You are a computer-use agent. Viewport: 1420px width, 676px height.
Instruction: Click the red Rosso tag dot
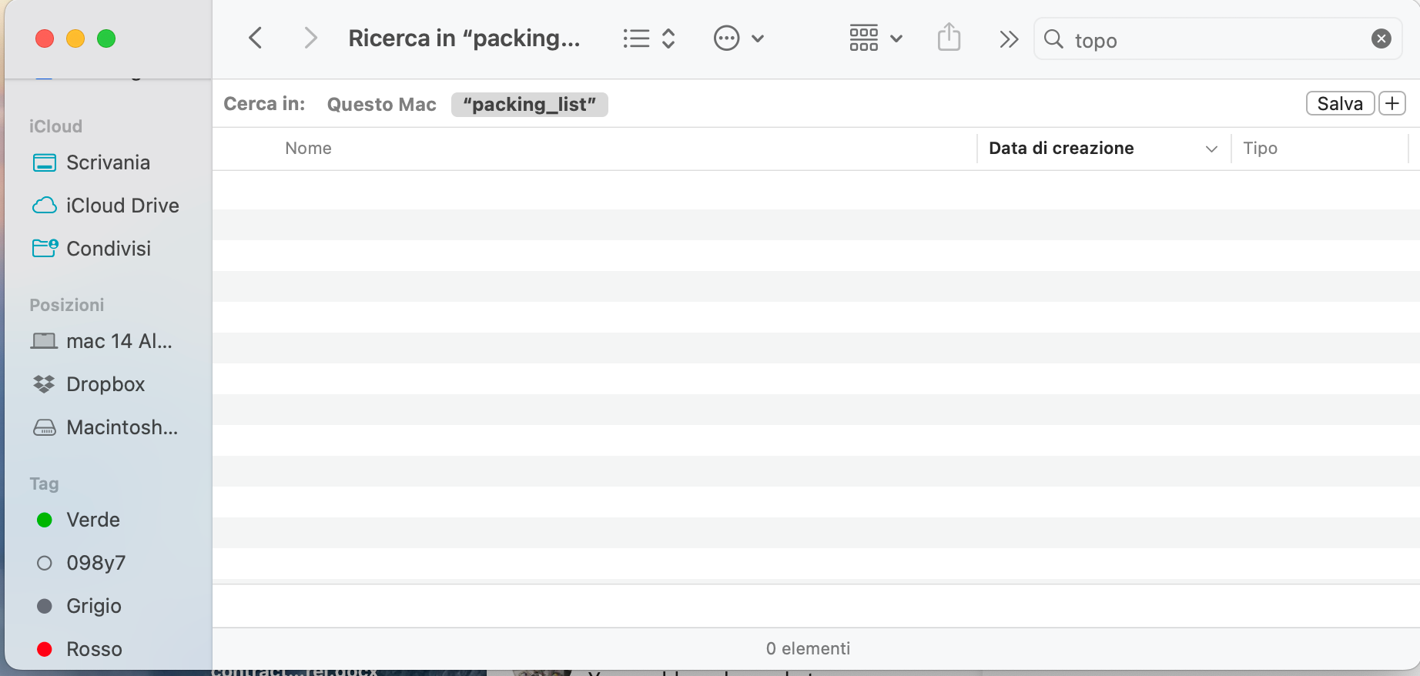[x=45, y=649]
